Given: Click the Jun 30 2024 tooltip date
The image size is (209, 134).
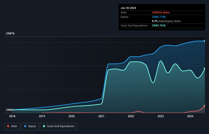Looking at the screenshot, I should click(128, 8).
